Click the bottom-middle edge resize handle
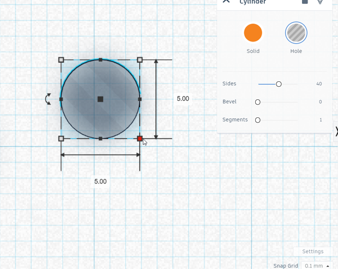Viewport: 338px width, 269px height. click(100, 139)
